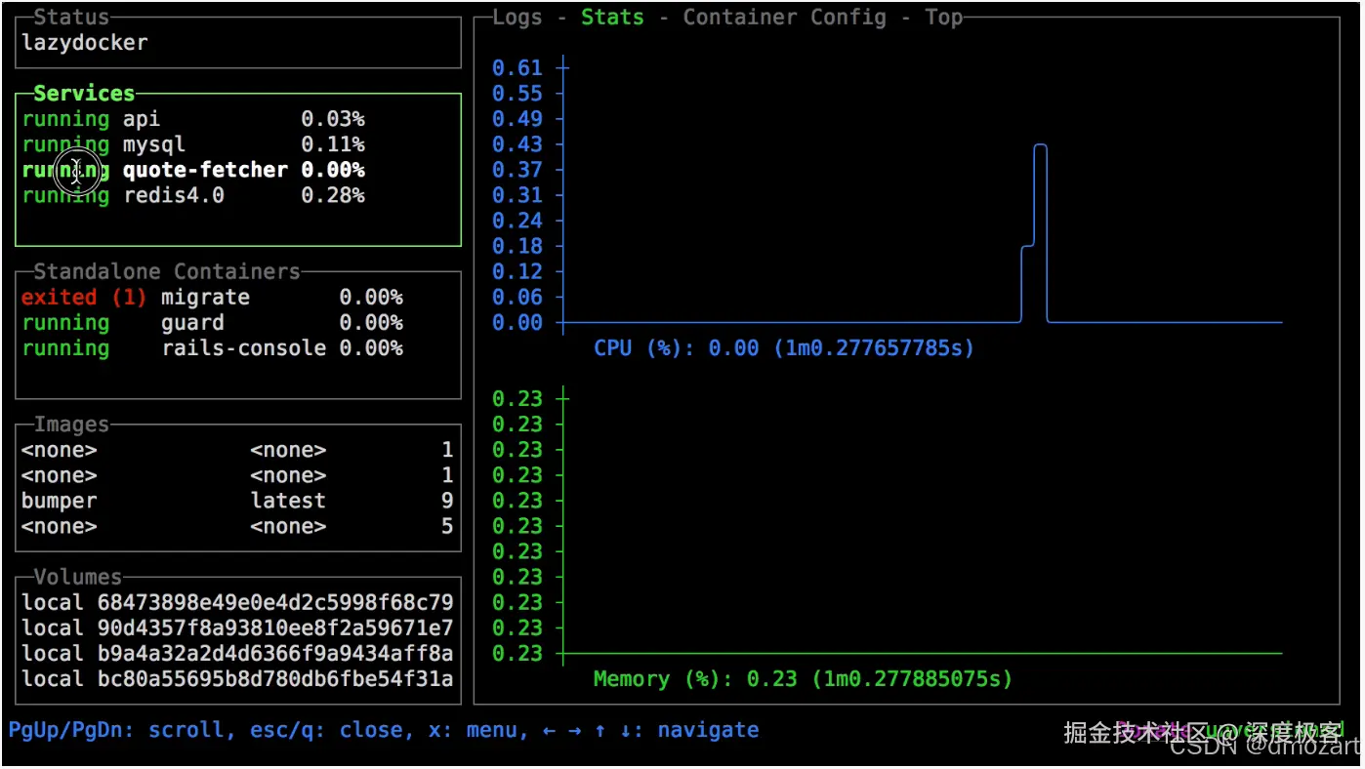The height and width of the screenshot is (769, 1365).
Task: Focus the Status panel showing lazydocker
Action: [x=238, y=43]
